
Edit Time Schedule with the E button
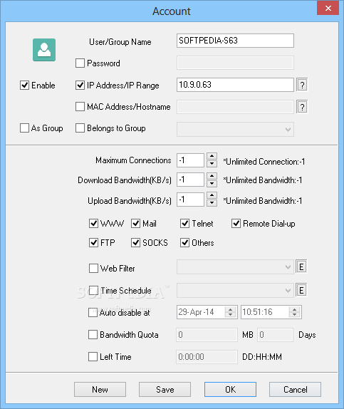pos(301,290)
